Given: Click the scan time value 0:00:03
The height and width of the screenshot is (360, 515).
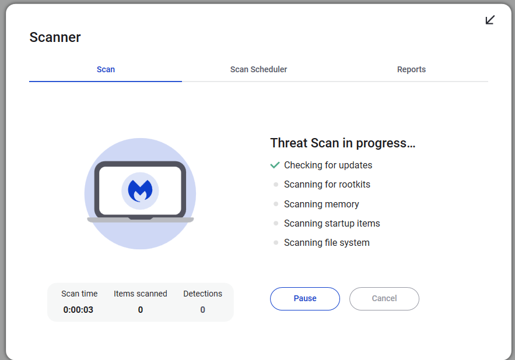Looking at the screenshot, I should pyautogui.click(x=78, y=310).
